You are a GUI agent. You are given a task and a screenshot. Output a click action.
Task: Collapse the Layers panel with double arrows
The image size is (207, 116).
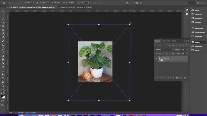click(x=185, y=41)
